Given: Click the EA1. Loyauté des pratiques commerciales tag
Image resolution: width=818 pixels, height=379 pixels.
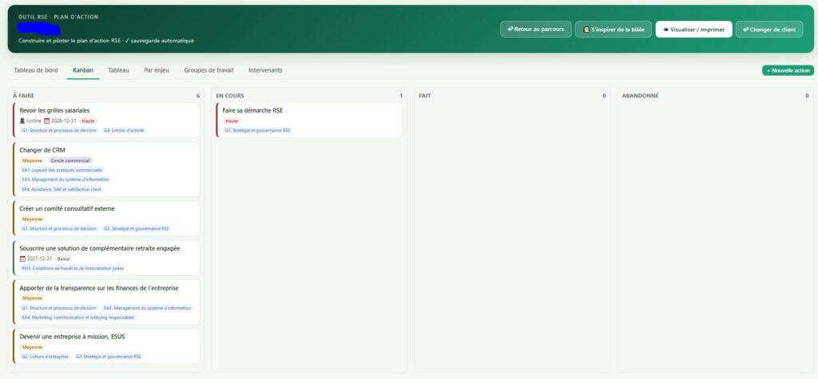Looking at the screenshot, I should tap(62, 170).
